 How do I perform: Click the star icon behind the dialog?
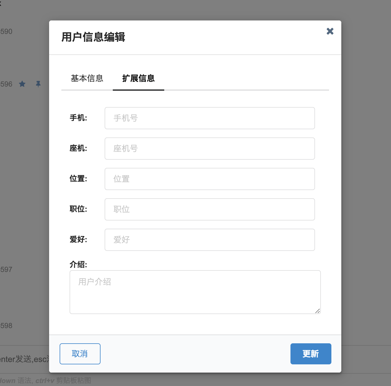click(x=22, y=84)
